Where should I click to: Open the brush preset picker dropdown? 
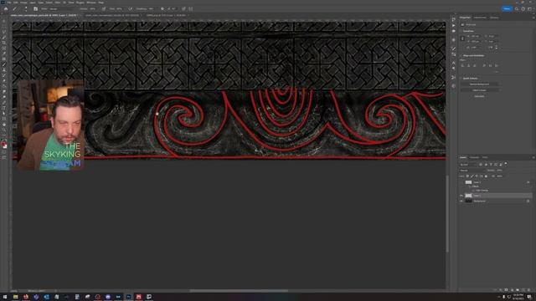[26, 9]
